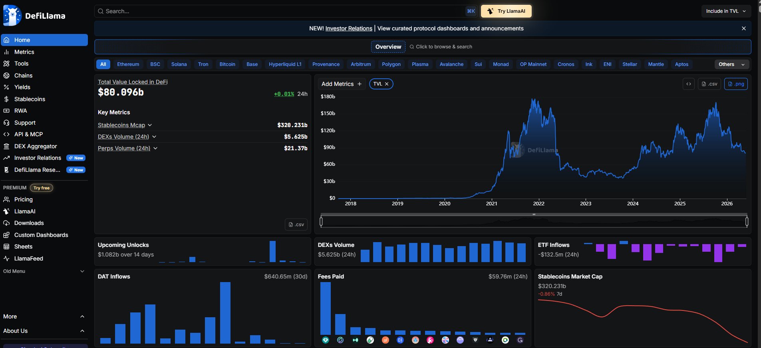Image resolution: width=761 pixels, height=348 pixels.
Task: Collapse the More section
Action: 44,316
